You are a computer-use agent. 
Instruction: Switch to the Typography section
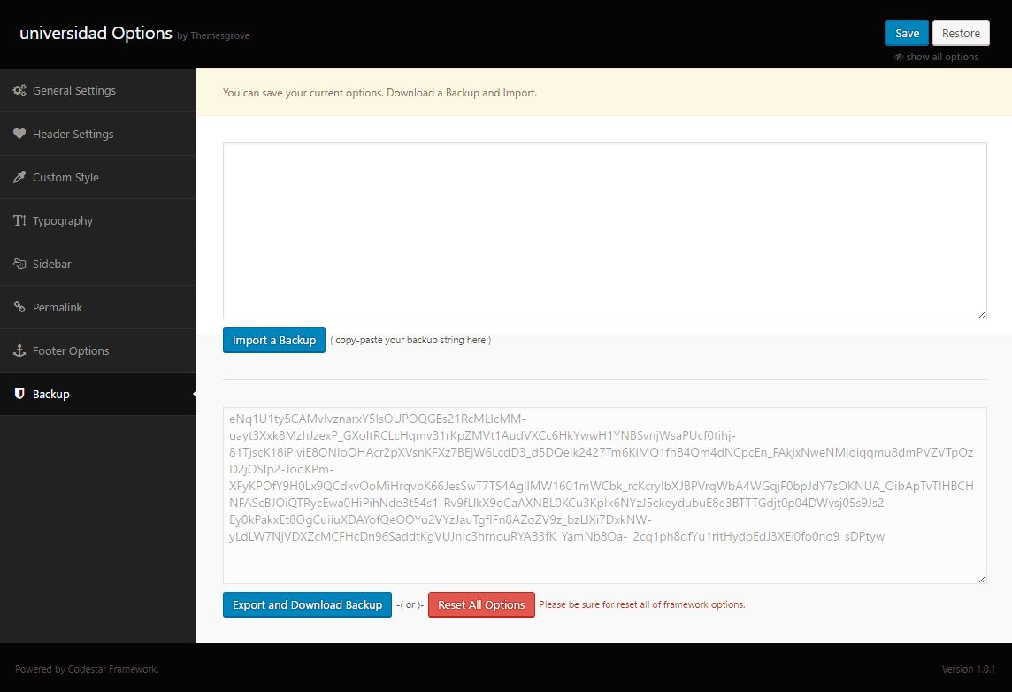tap(63, 221)
